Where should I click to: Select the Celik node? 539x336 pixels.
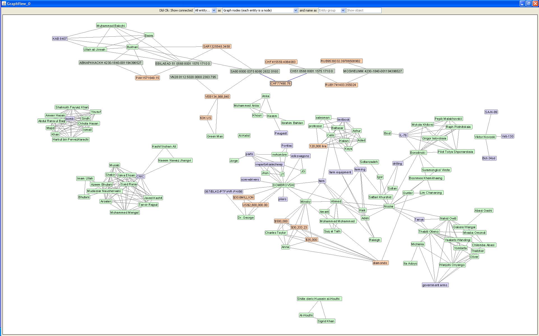pos(331,135)
